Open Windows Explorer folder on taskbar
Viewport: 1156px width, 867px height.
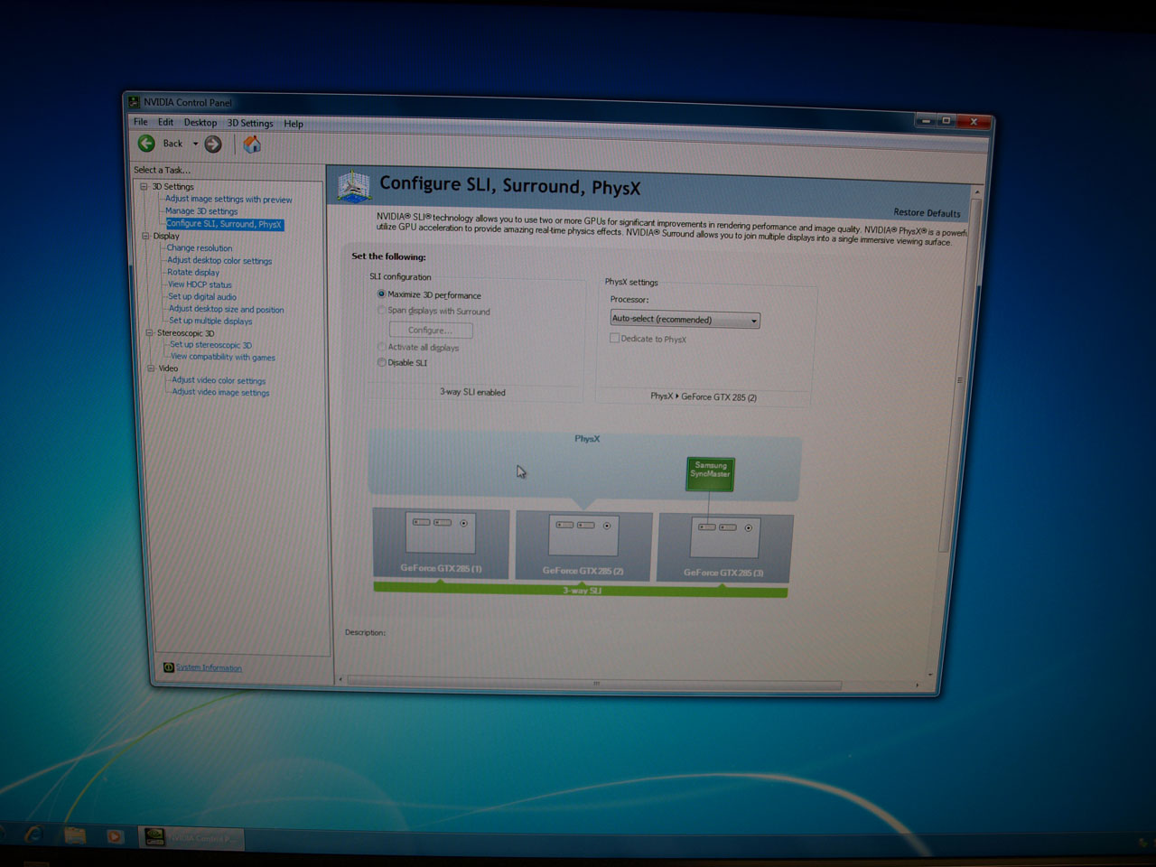pos(75,835)
